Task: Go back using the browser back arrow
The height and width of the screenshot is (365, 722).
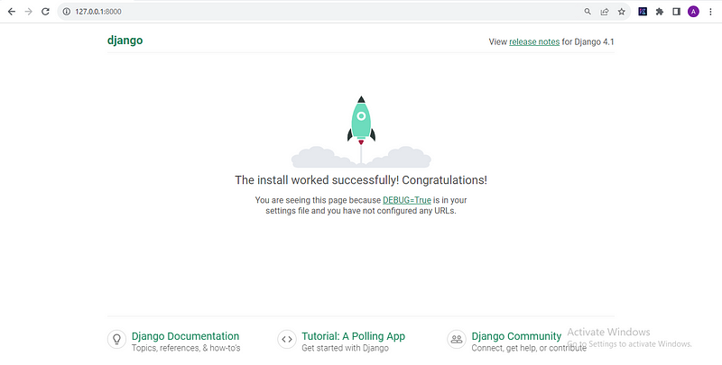Action: pos(12,12)
